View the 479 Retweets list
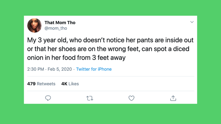This screenshot has height=124, width=221. point(41,84)
